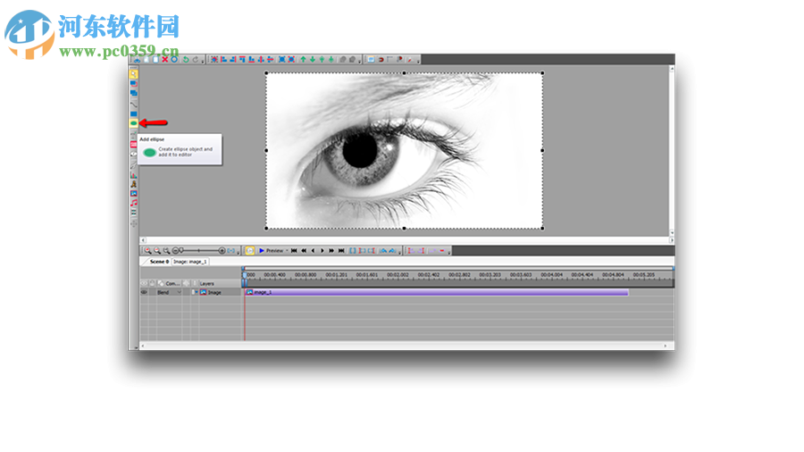Click the Add image picture tool
This screenshot has height=452, width=804.
click(134, 194)
